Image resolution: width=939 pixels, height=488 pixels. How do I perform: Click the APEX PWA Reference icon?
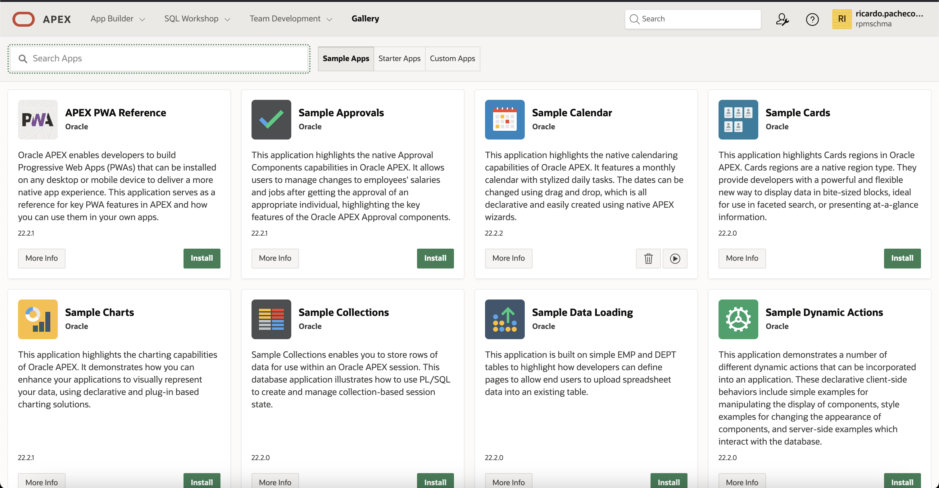(38, 119)
